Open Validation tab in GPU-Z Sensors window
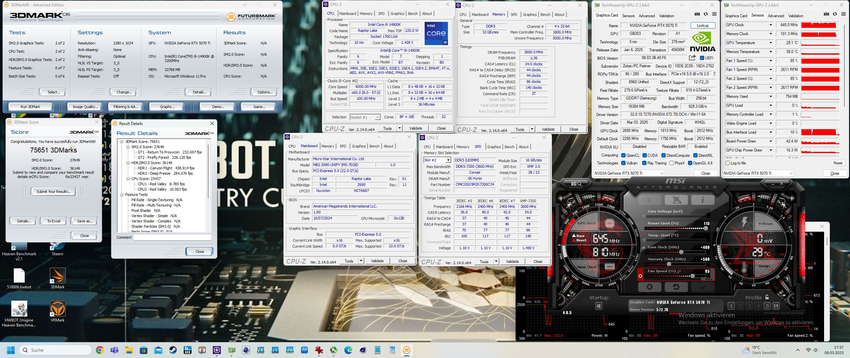The image size is (850, 358). [x=796, y=16]
